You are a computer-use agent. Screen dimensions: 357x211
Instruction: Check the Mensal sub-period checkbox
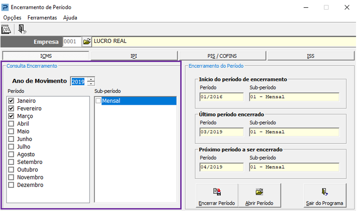coord(98,100)
